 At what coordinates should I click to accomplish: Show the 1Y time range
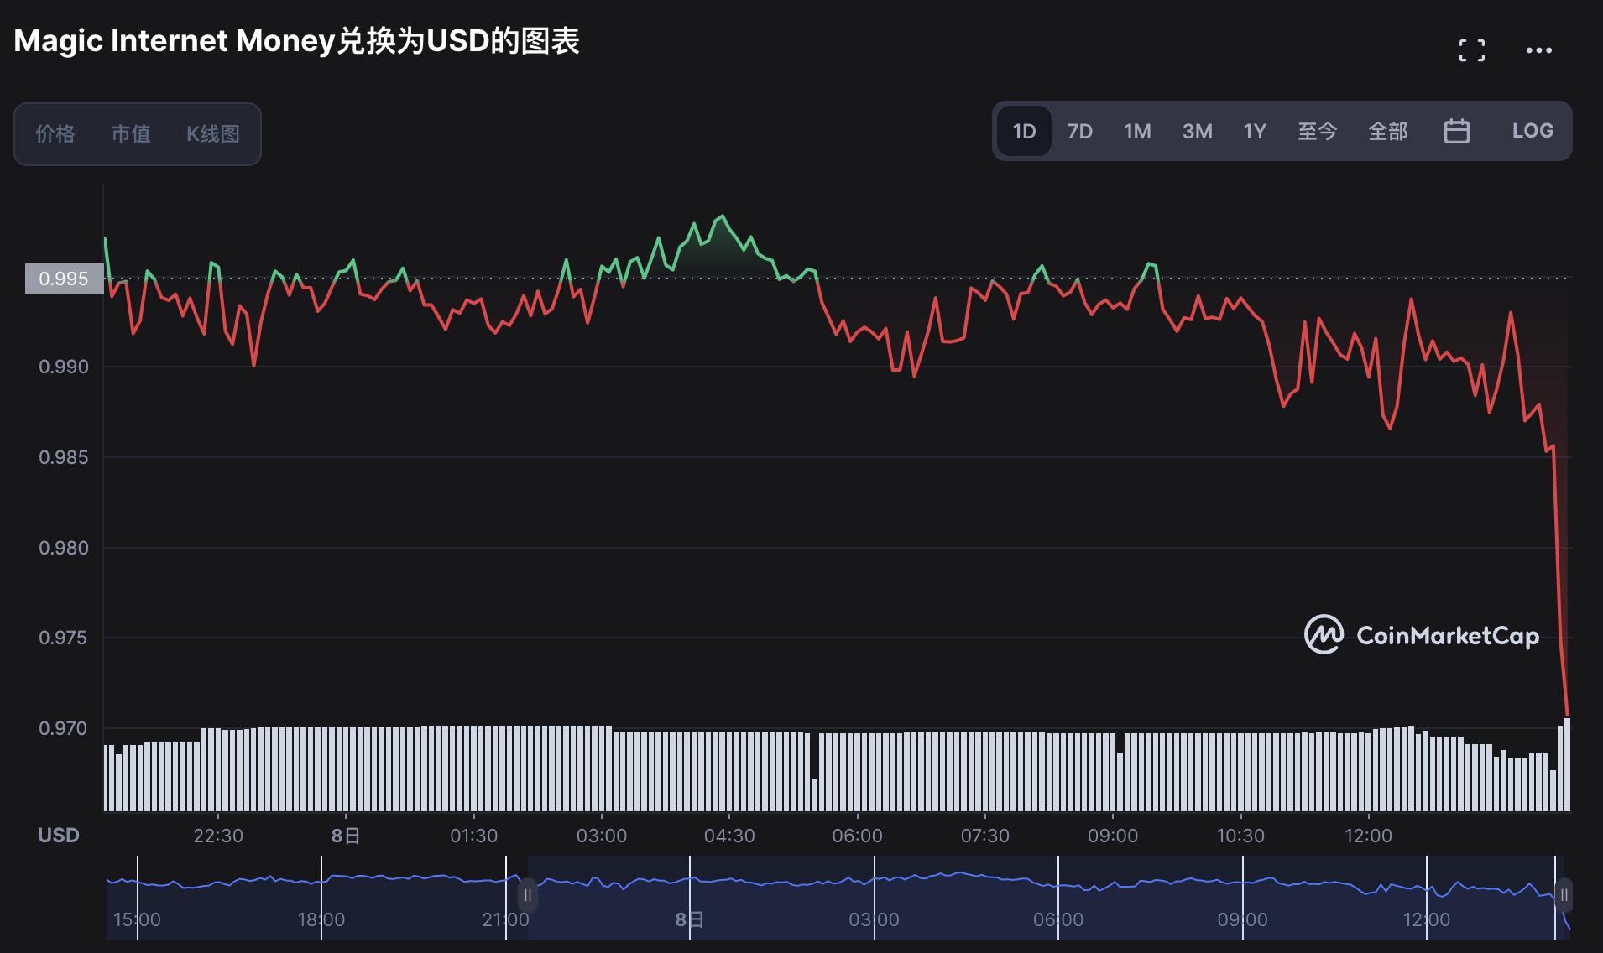pos(1254,131)
